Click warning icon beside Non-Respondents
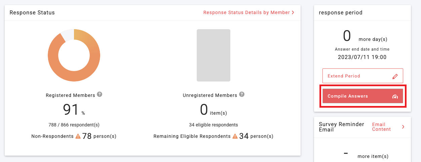The width and height of the screenshot is (421, 162). click(78, 136)
